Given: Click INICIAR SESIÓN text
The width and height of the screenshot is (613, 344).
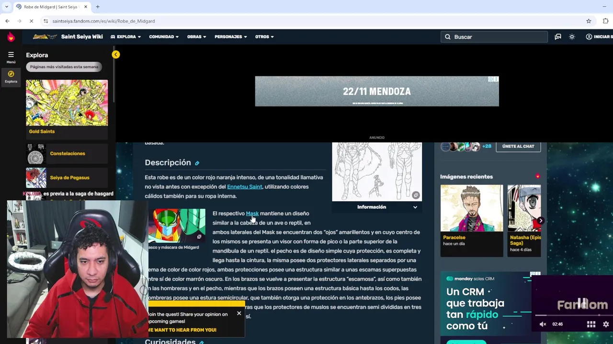Looking at the screenshot, I should coord(603,37).
